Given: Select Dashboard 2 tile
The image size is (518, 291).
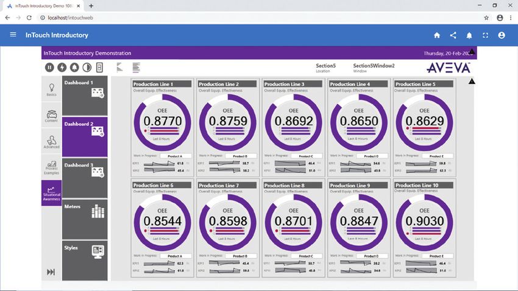Looking at the screenshot, I should (85, 137).
